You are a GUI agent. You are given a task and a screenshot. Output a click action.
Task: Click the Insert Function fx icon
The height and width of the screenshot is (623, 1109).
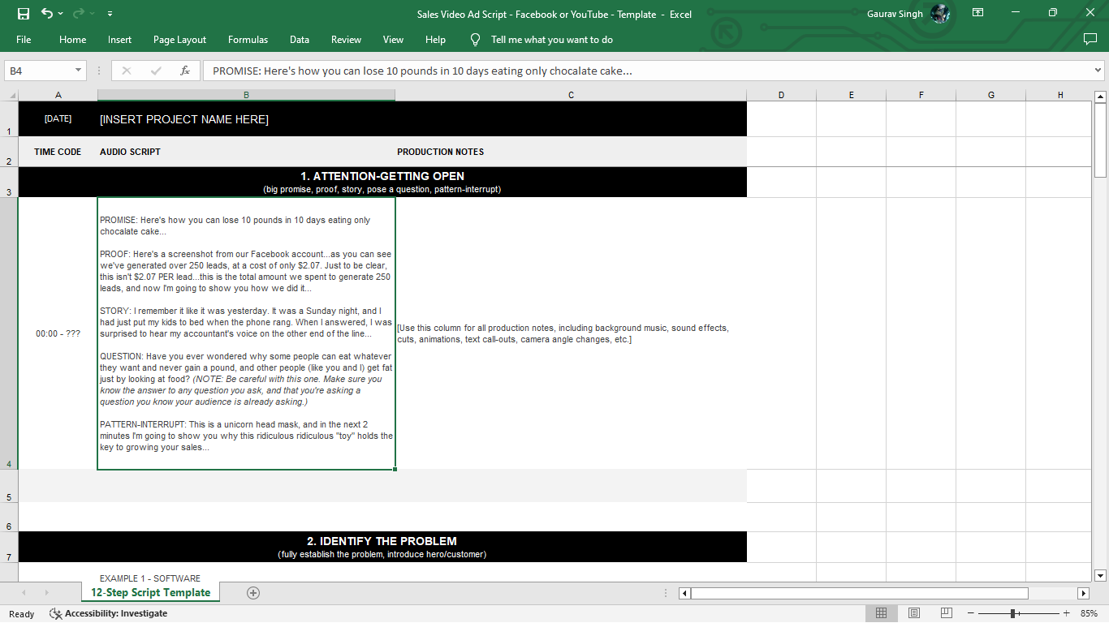[x=185, y=71]
